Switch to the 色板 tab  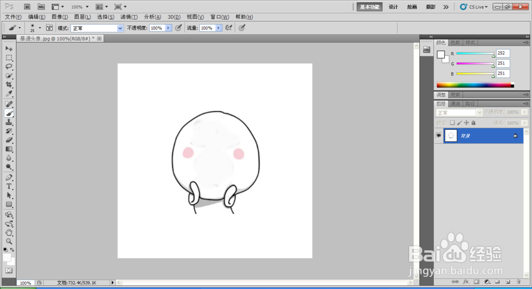tap(455, 43)
